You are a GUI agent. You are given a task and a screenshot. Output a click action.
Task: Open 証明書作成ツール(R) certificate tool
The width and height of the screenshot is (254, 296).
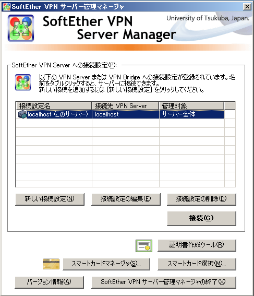(x=197, y=245)
